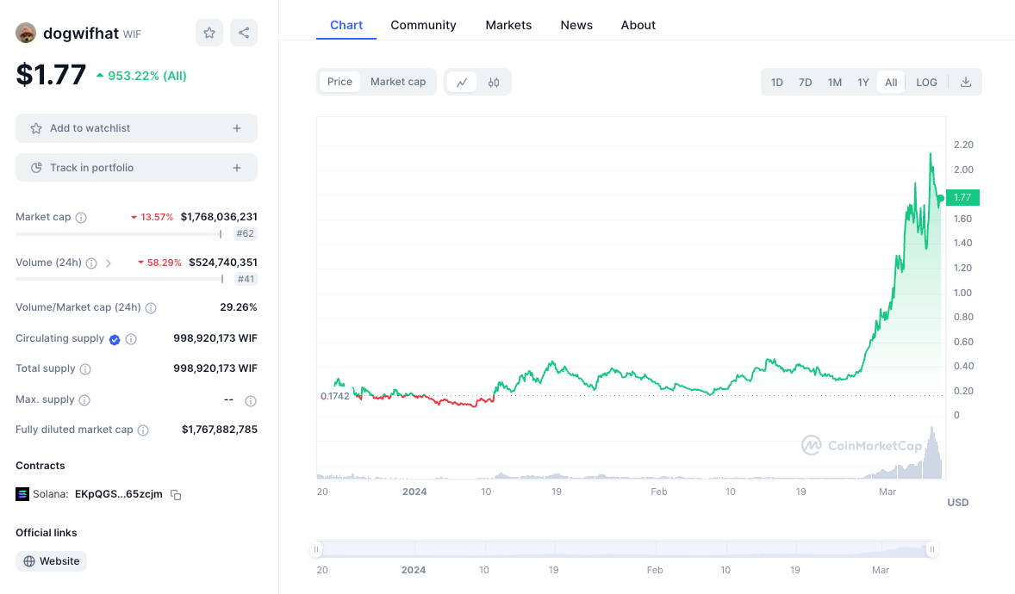The height and width of the screenshot is (594, 1015).
Task: Show Fully diluted market cap info icon
Action: (x=143, y=430)
